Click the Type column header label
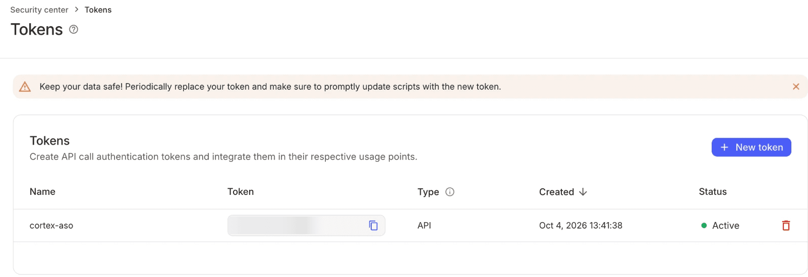Image resolution: width=808 pixels, height=277 pixels. point(428,192)
